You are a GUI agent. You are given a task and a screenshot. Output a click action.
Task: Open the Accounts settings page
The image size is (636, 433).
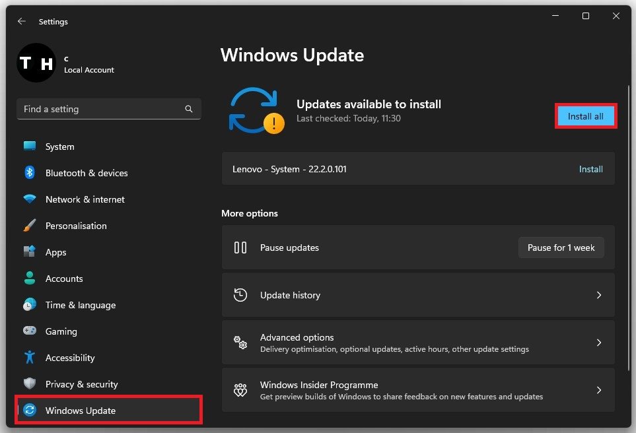[64, 279]
